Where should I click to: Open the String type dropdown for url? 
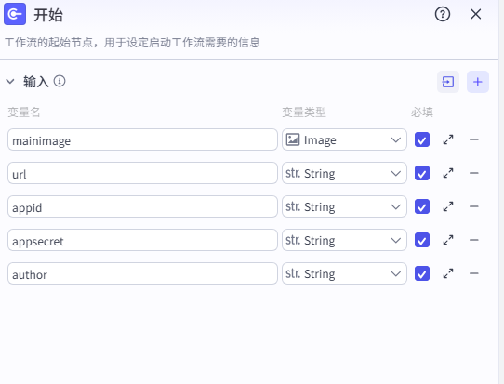(x=344, y=173)
